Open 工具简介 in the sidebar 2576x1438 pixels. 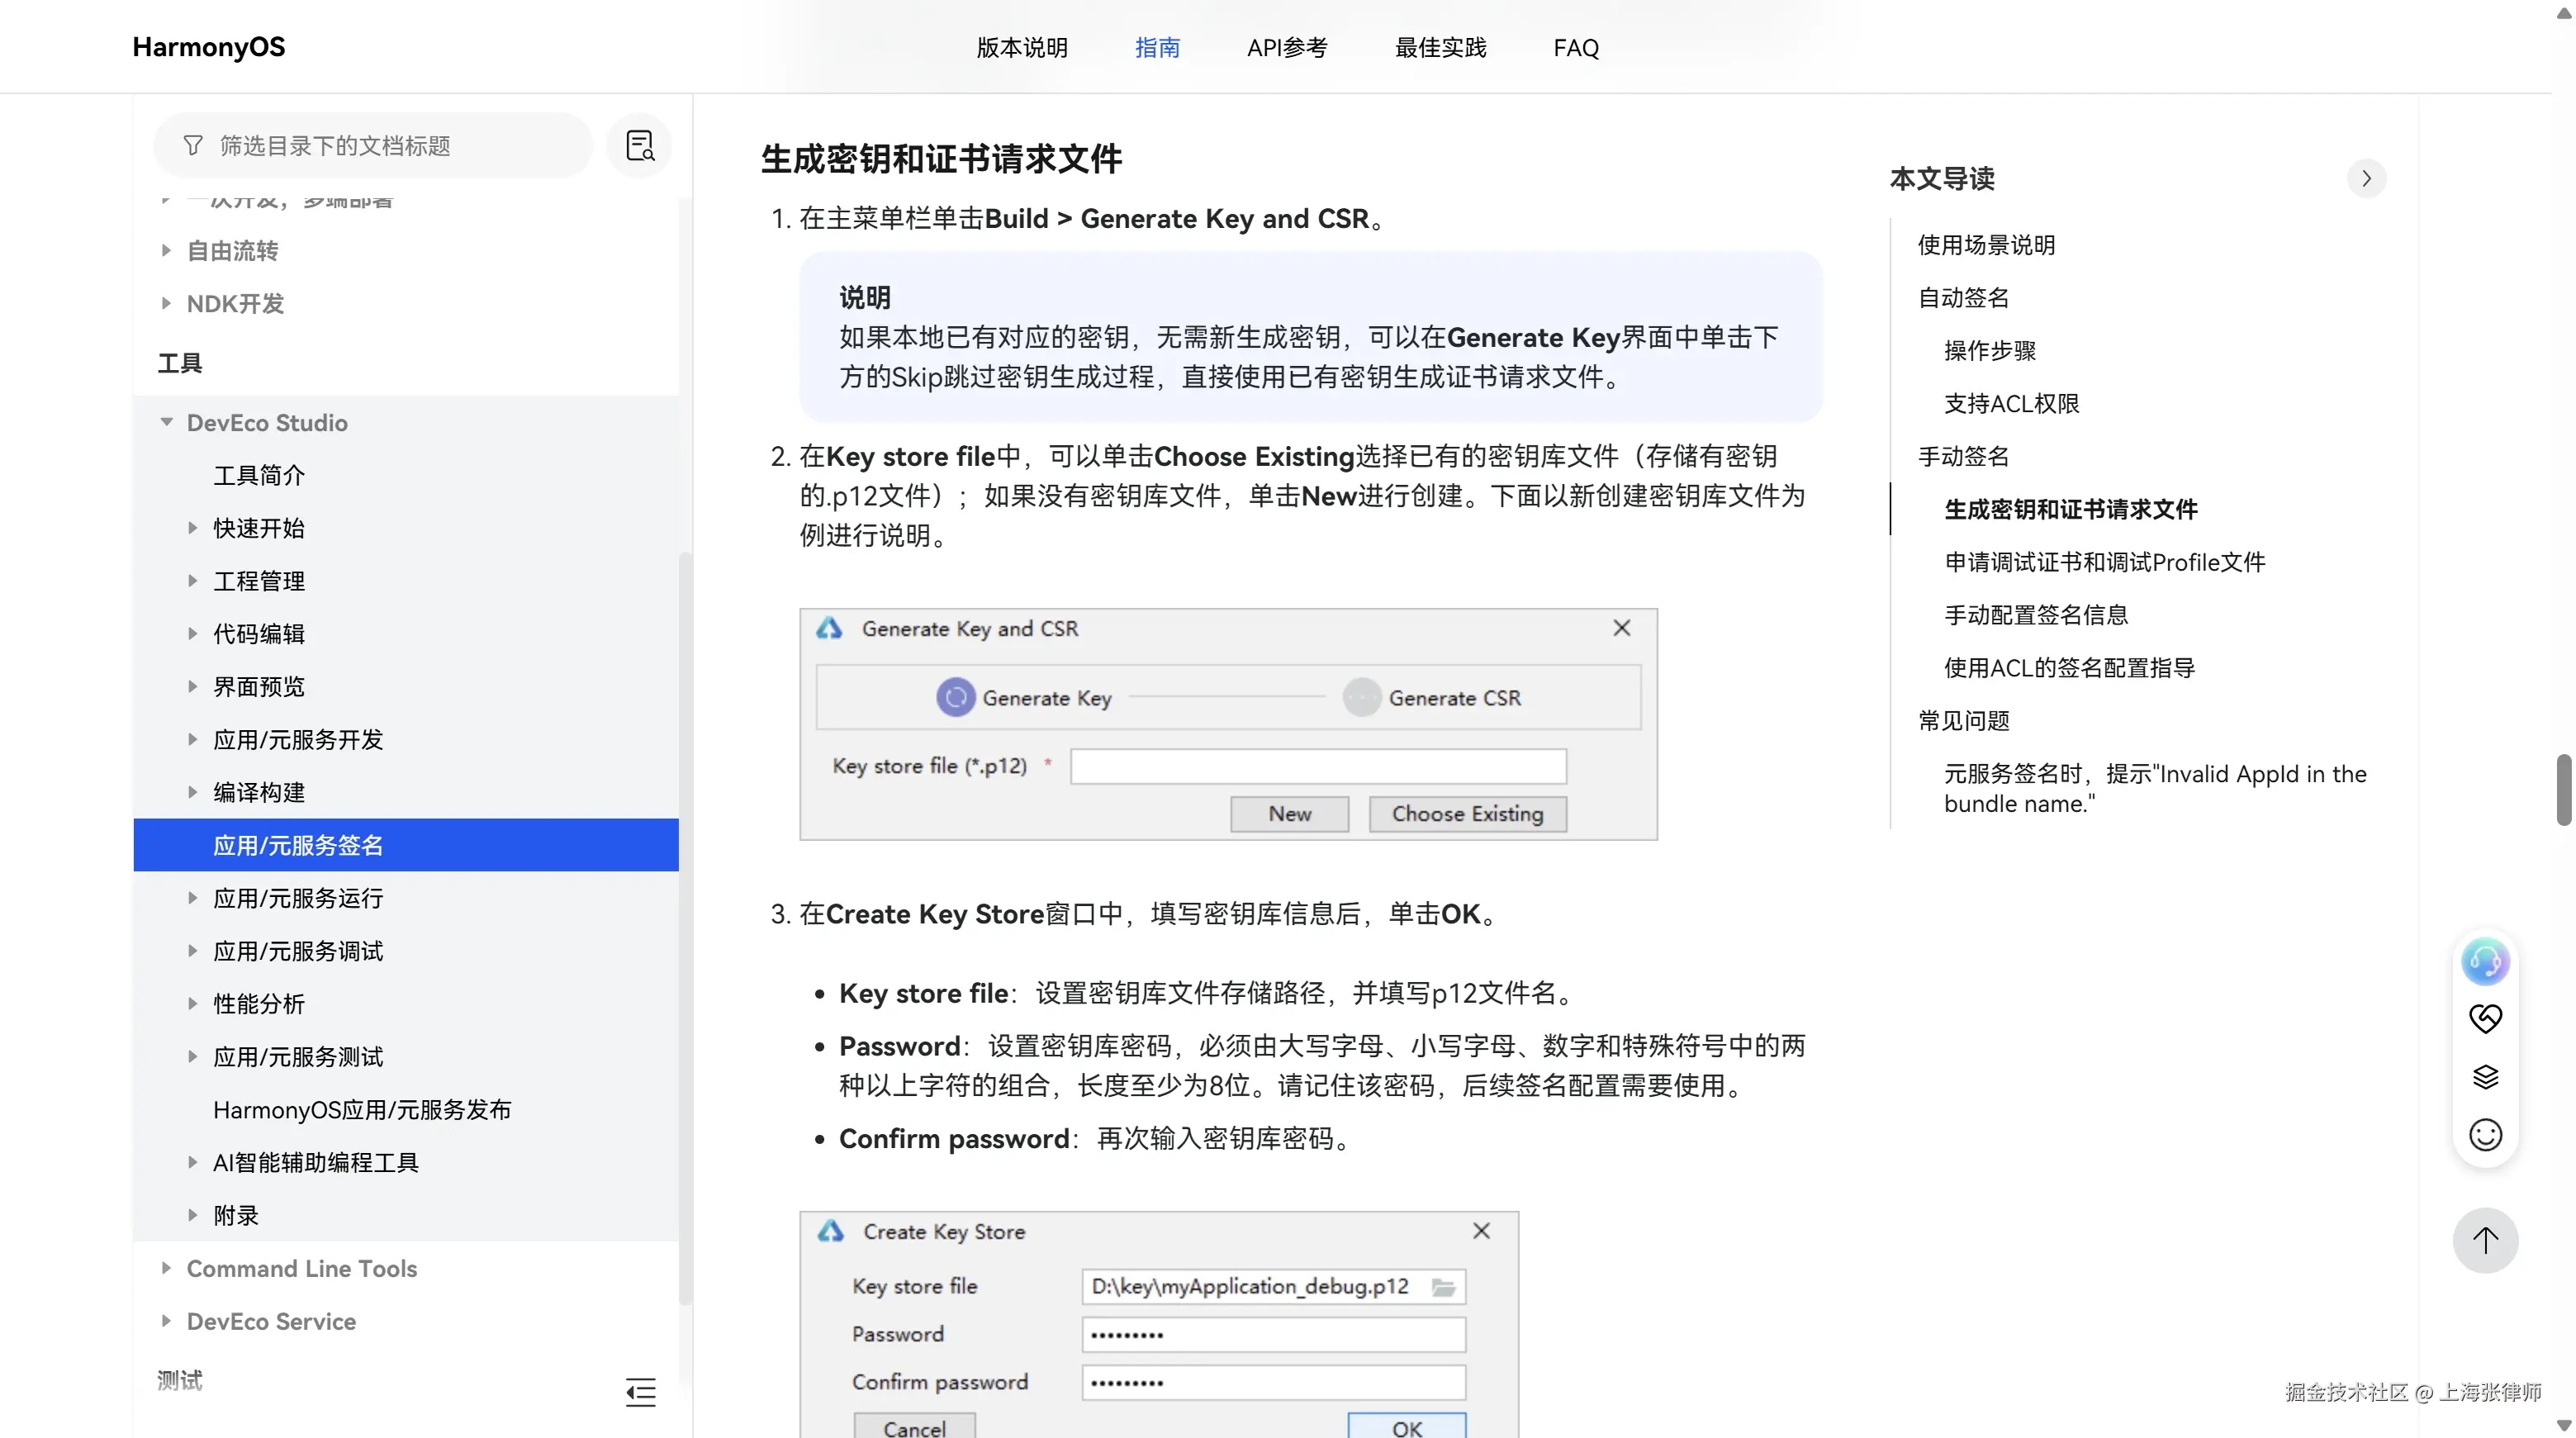tap(258, 475)
